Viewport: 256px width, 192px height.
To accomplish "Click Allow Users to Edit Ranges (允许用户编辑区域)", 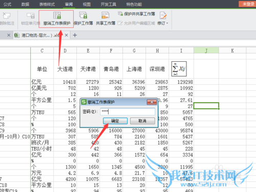I will pyautogui.click(x=137, y=23).
